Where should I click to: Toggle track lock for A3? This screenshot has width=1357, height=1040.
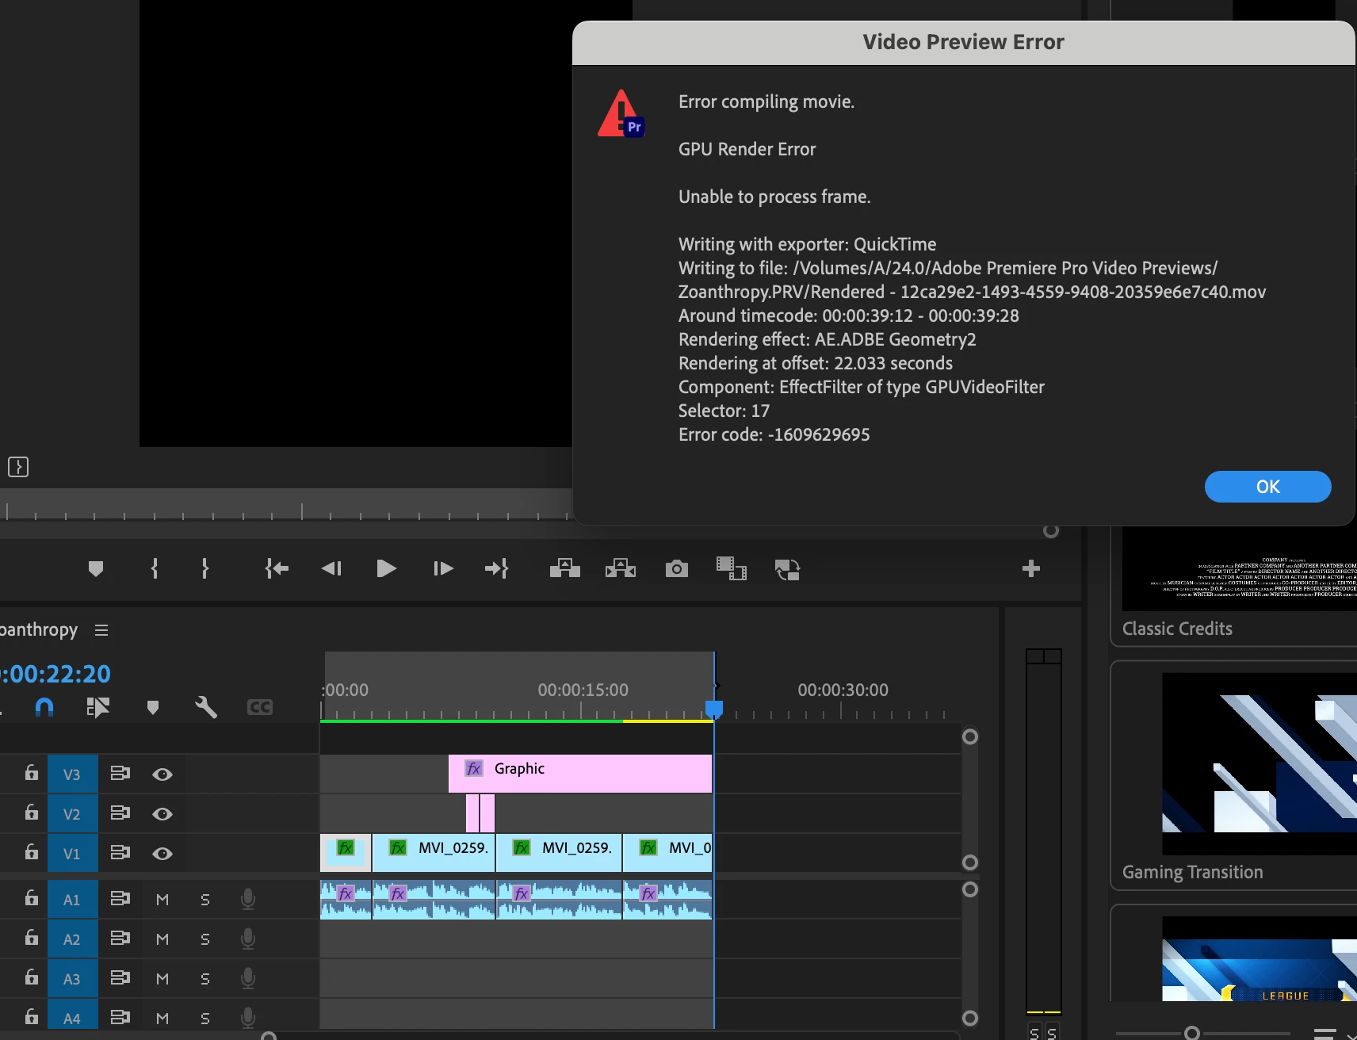point(31,977)
